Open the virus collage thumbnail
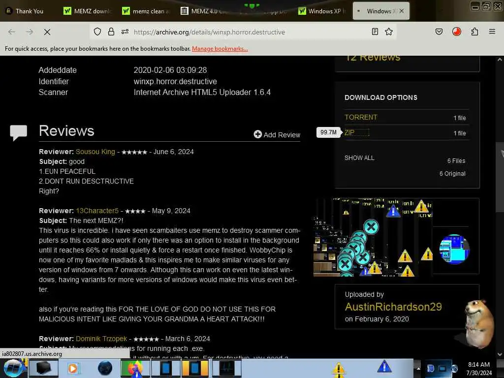504x378 pixels. click(373, 237)
